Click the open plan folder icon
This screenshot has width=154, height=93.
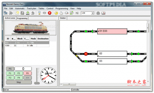pyautogui.click(x=22, y=13)
